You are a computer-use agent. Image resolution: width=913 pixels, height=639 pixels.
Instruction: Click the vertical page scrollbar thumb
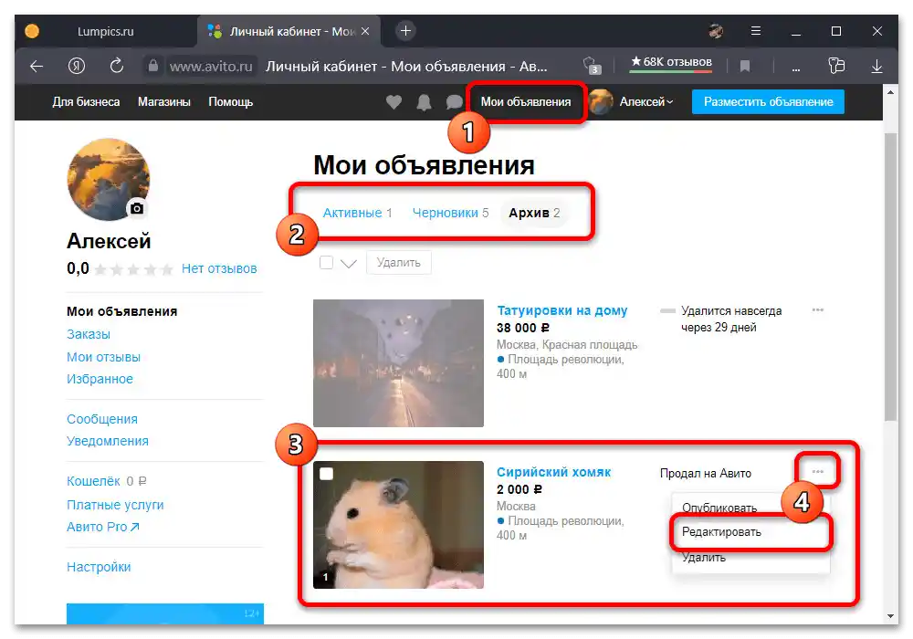coord(890,277)
